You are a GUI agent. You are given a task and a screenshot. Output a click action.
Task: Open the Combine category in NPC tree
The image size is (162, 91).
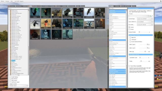click(13, 61)
